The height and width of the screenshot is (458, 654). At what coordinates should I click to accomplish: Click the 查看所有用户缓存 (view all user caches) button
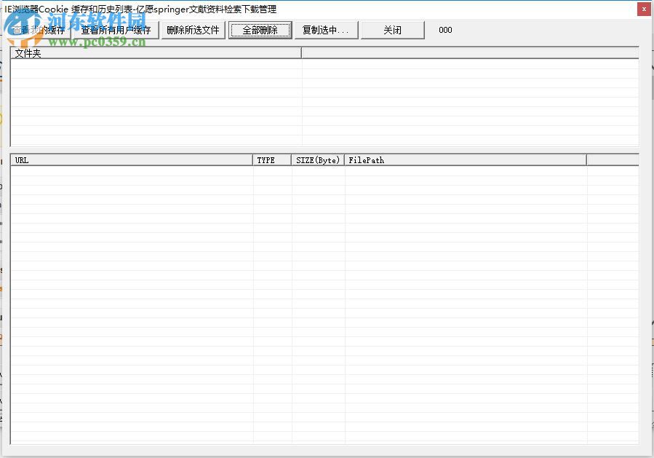pos(116,30)
